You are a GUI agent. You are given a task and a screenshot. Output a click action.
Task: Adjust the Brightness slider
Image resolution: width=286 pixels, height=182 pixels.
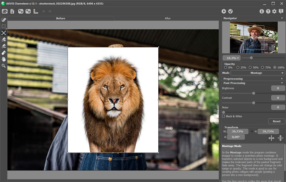(254, 93)
